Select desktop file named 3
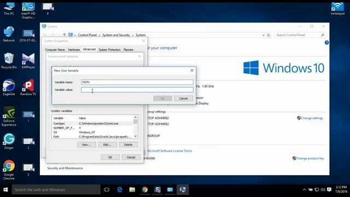The image size is (350, 197). point(28,170)
